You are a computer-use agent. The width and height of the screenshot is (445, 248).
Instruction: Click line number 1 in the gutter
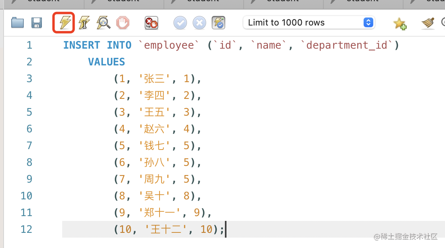click(29, 45)
